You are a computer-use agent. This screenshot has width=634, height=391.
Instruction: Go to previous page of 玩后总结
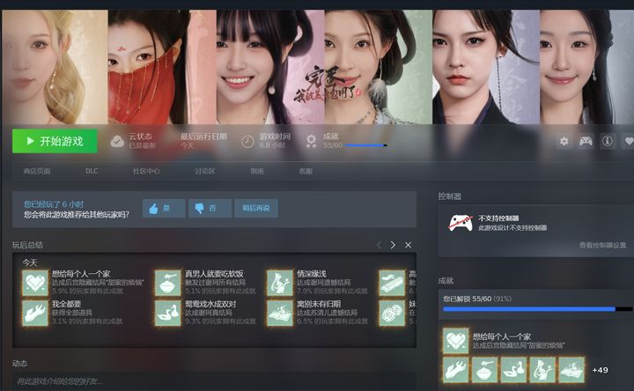point(379,245)
